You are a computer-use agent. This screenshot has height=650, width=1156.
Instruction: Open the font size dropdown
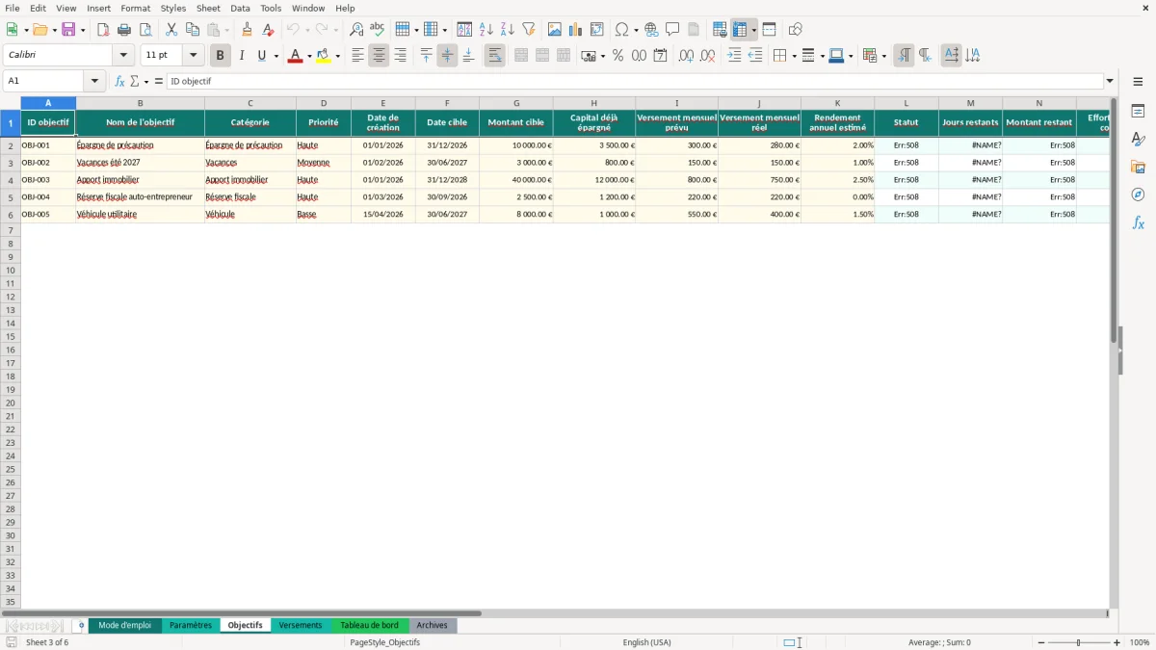point(193,56)
